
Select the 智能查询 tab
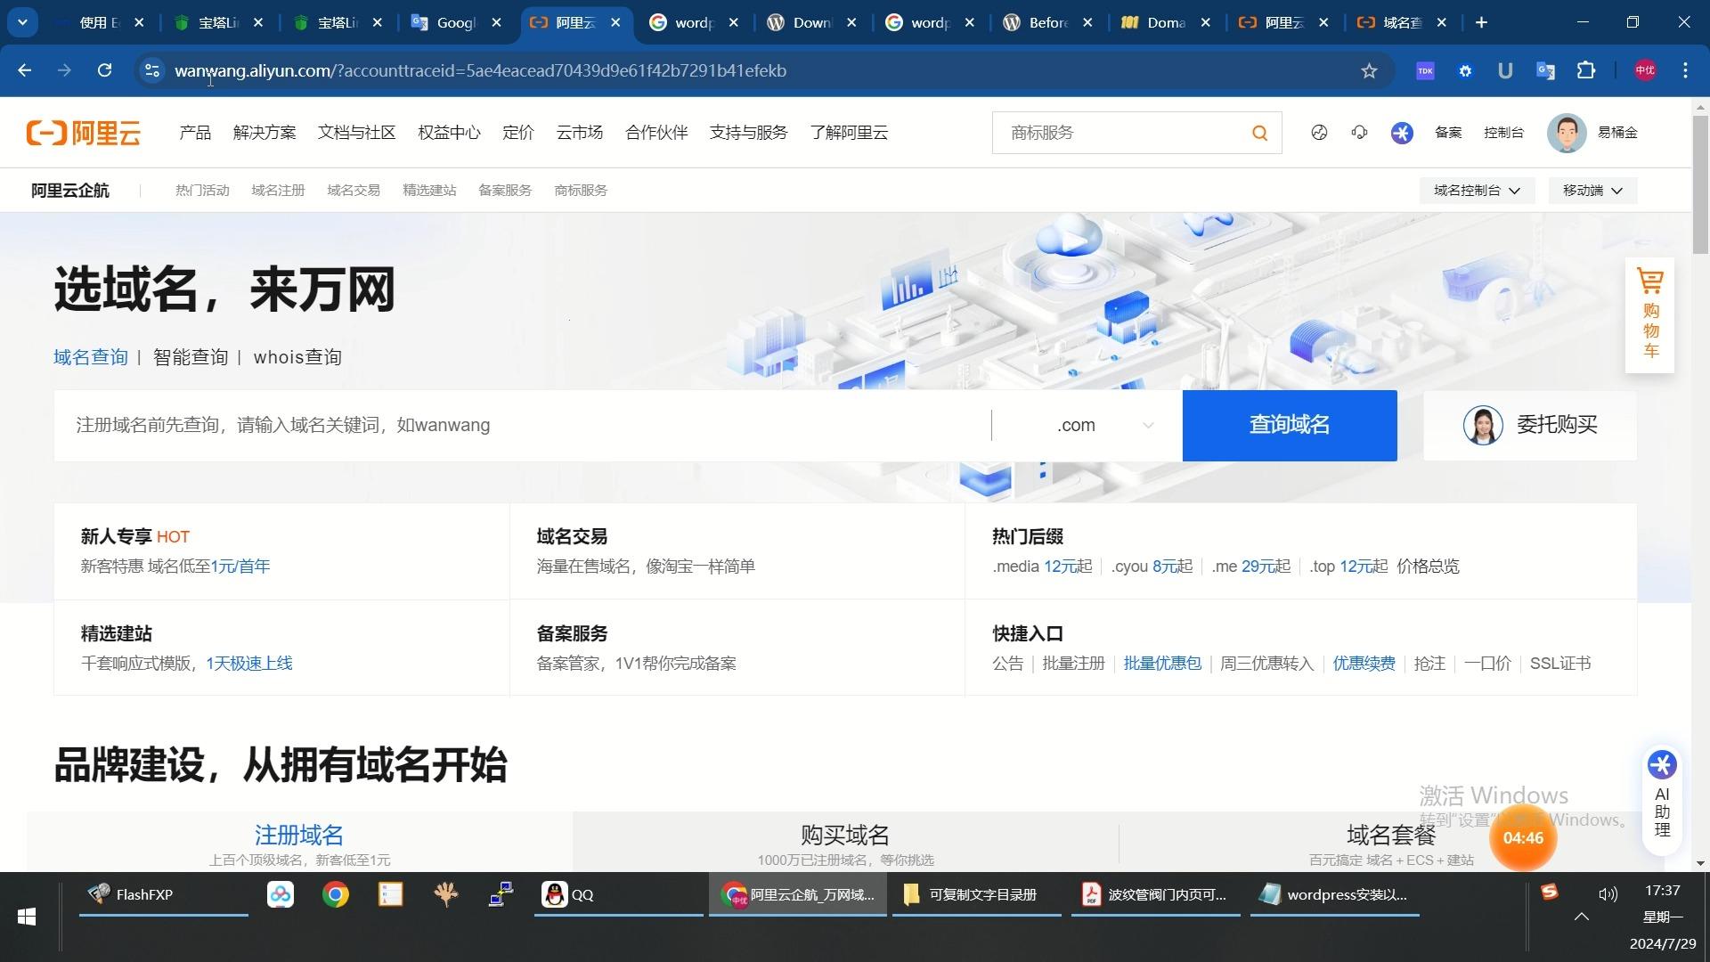click(x=191, y=357)
